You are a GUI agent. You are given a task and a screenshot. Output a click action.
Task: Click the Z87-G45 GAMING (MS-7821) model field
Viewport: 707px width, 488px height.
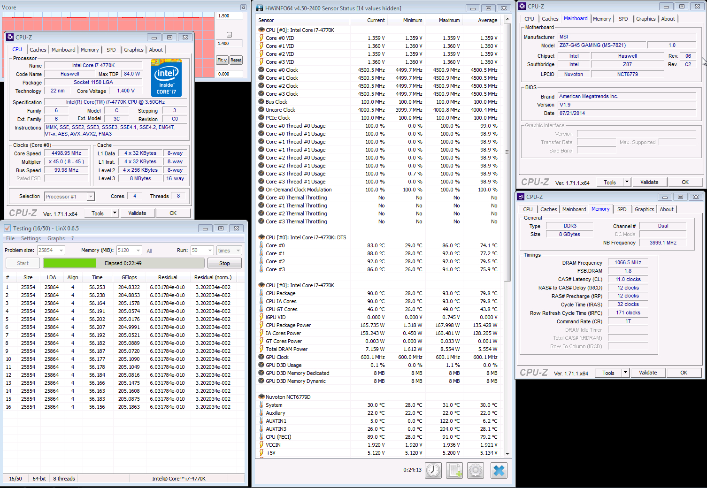602,46
